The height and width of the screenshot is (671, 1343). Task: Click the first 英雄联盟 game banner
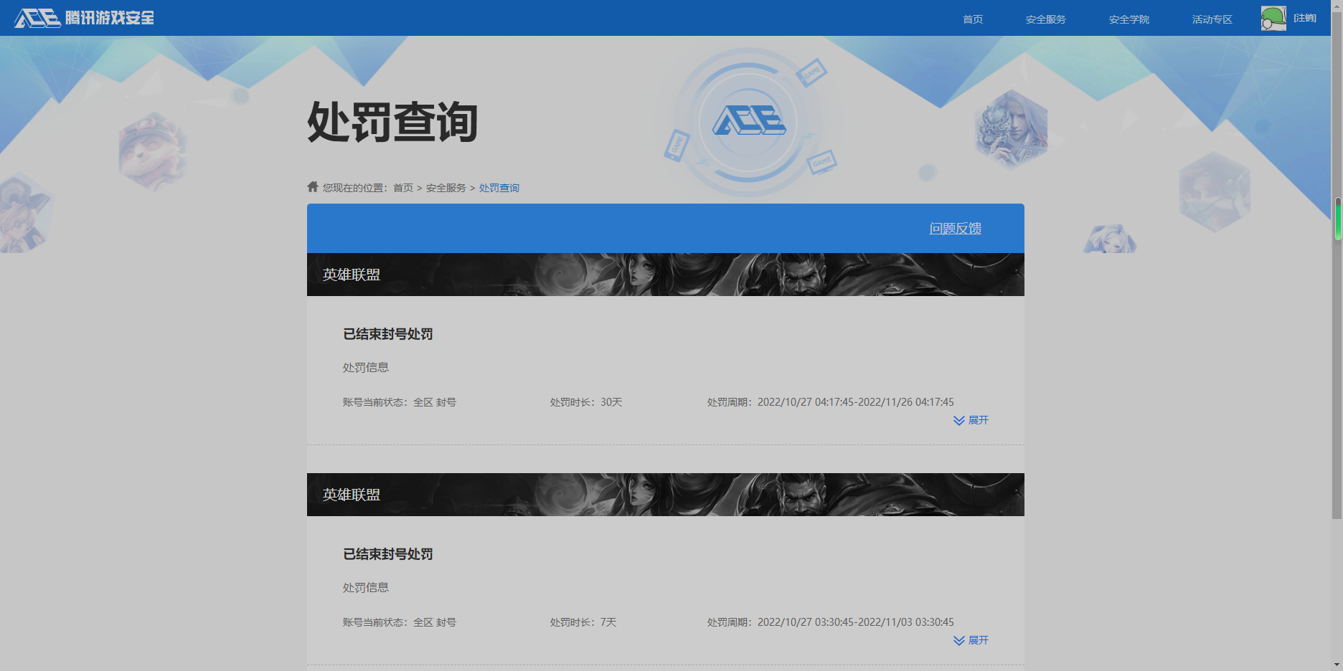click(x=666, y=275)
